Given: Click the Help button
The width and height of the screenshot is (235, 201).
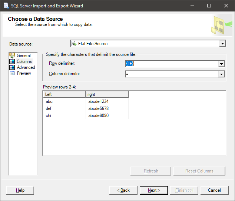Looking at the screenshot, I should point(20,190).
